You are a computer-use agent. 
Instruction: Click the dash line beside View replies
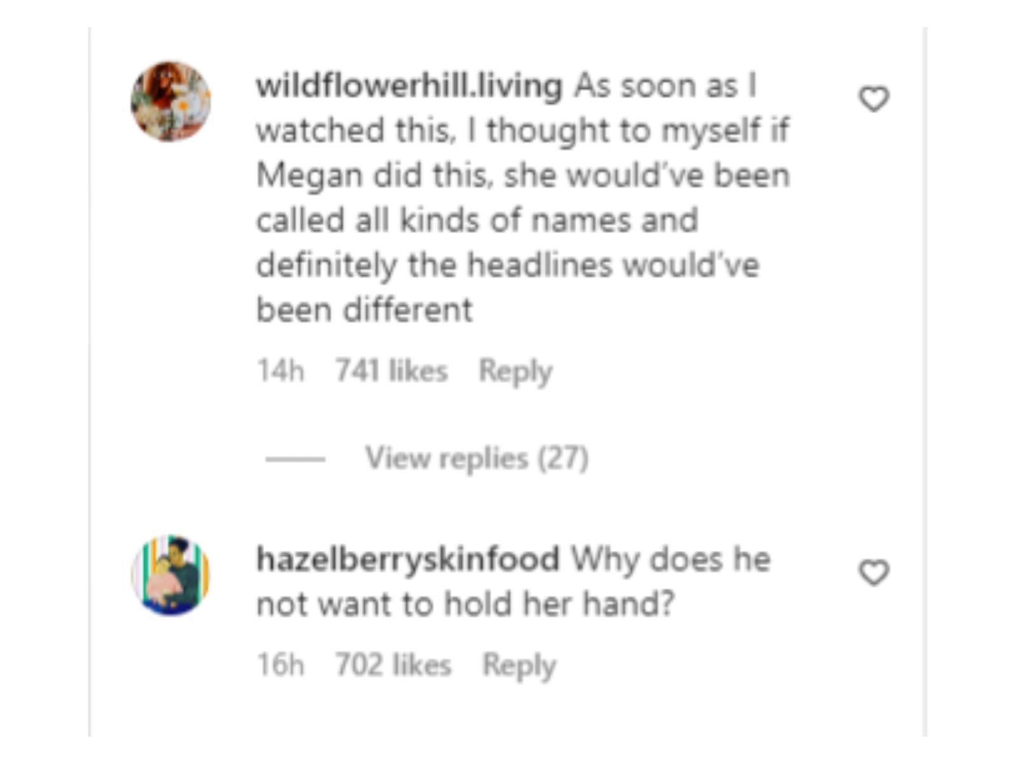point(295,459)
